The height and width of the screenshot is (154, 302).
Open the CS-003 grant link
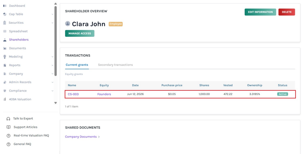tap(73, 94)
